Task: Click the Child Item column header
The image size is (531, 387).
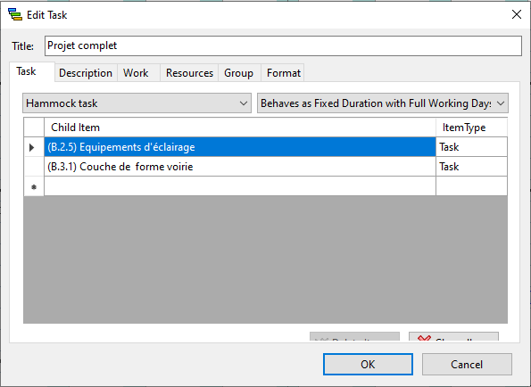Action: pos(240,128)
